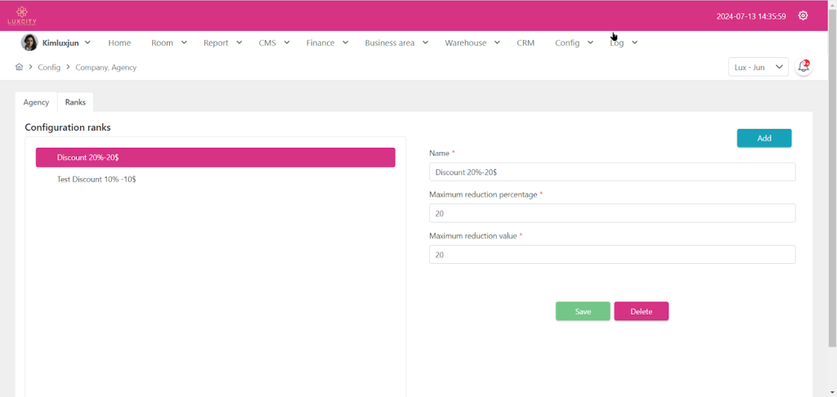
Task: Select Test Discount 10% -10$ rank
Action: [x=96, y=179]
